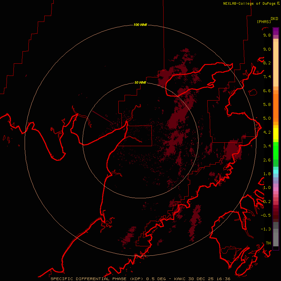
Task: Click the DKD units label above colorbar
Action: click(x=274, y=19)
